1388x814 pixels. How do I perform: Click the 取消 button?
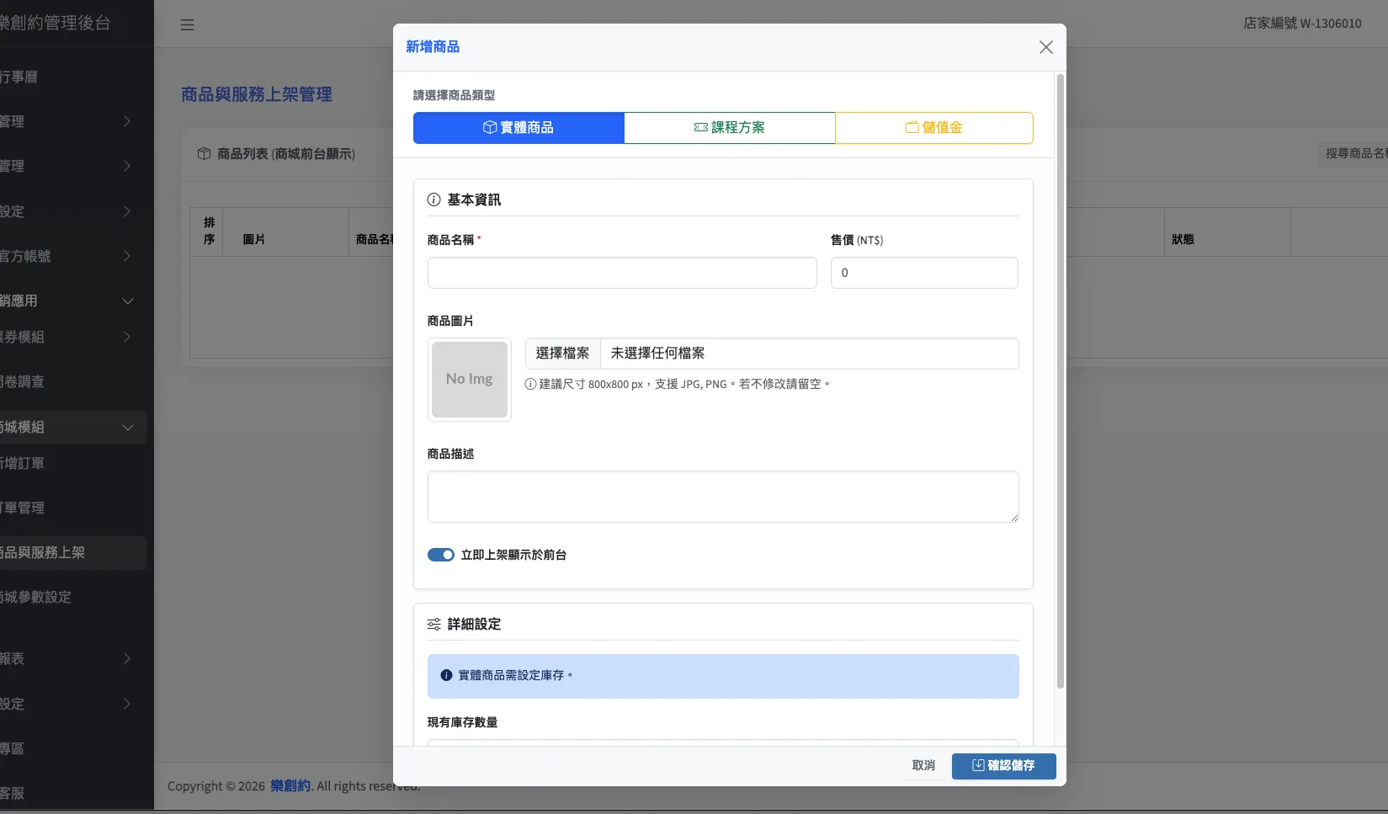pyautogui.click(x=923, y=765)
